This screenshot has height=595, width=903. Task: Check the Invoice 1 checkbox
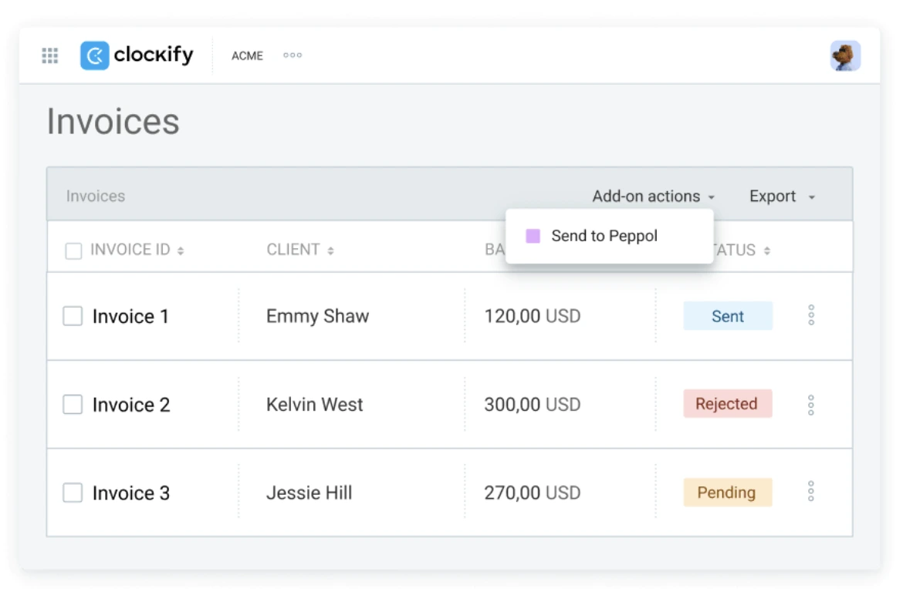click(x=73, y=315)
